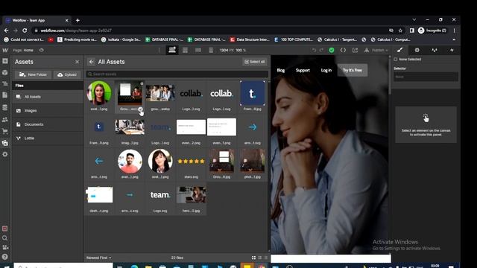Open the Symbols cube icon in sidebar

tap(5, 72)
